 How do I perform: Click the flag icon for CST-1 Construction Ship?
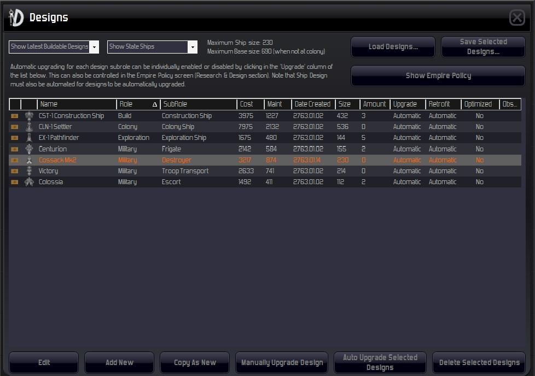(15, 116)
